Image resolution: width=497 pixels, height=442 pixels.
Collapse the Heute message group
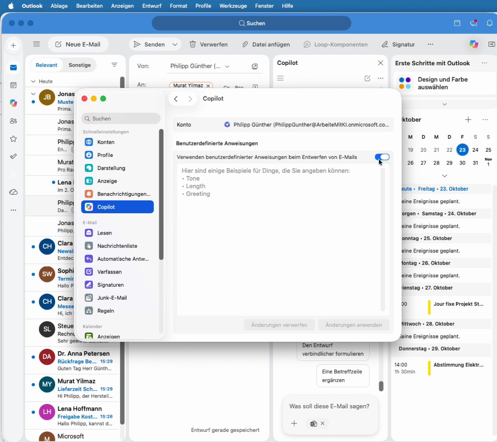pyautogui.click(x=33, y=82)
